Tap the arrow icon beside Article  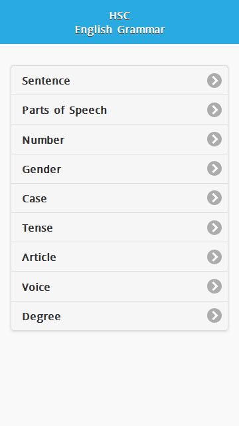click(214, 257)
